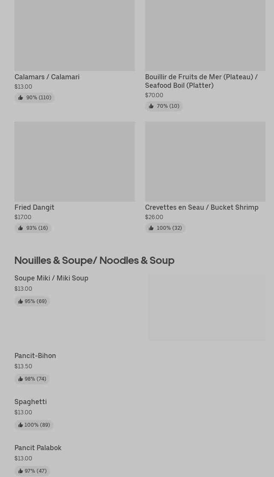Choose the Spaghetti dish
Viewport: 274px width, 477px height.
click(x=31, y=402)
